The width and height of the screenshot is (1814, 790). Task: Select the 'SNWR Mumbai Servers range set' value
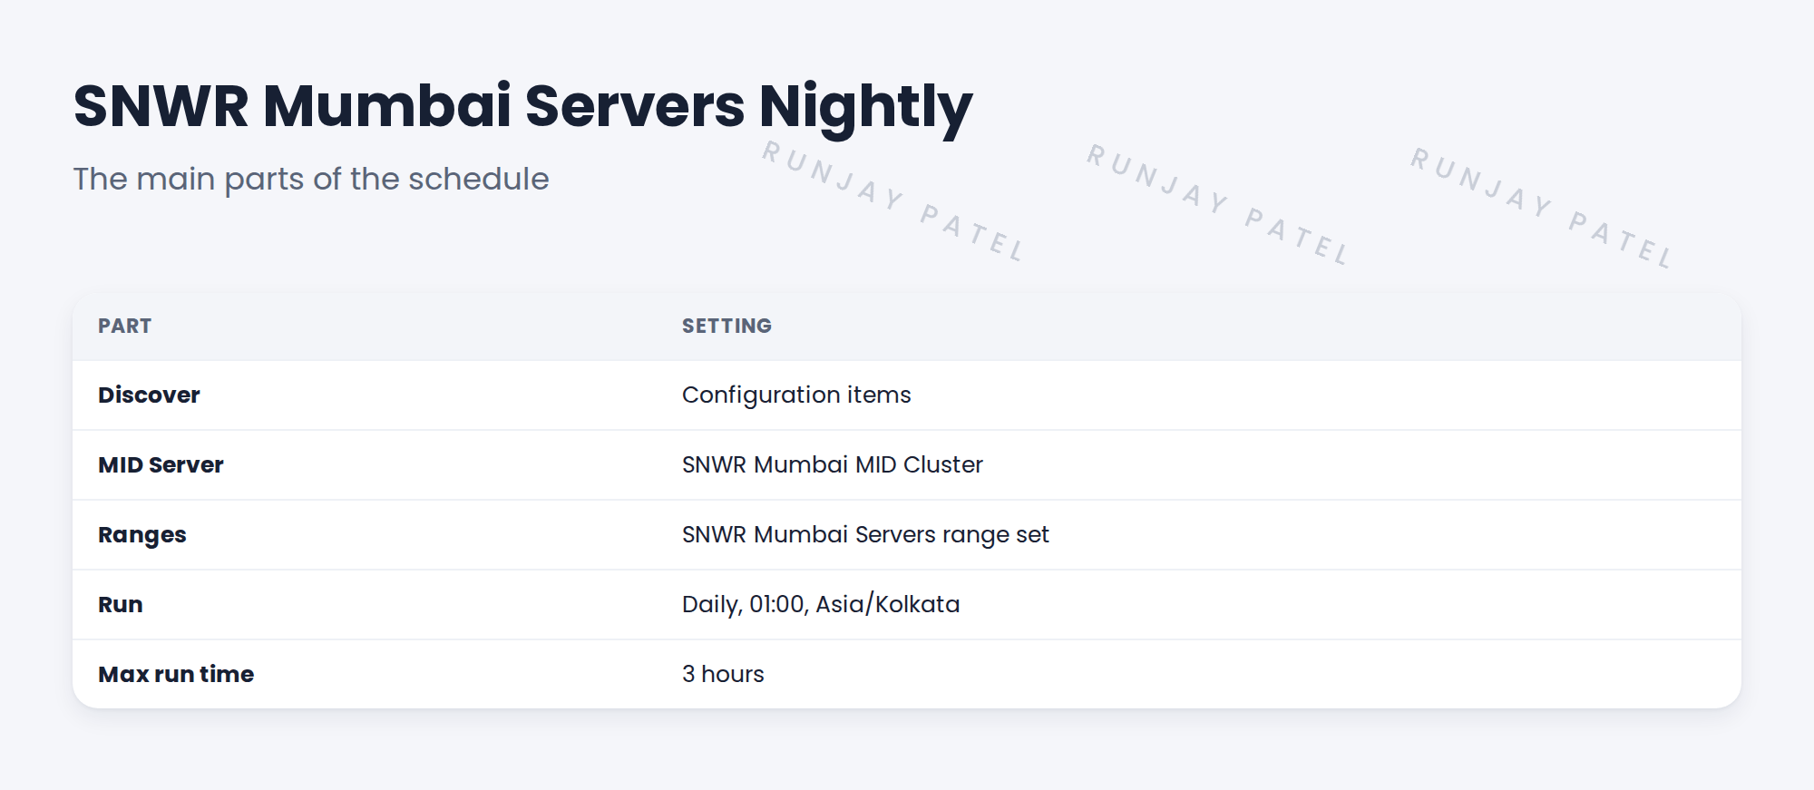click(x=865, y=535)
